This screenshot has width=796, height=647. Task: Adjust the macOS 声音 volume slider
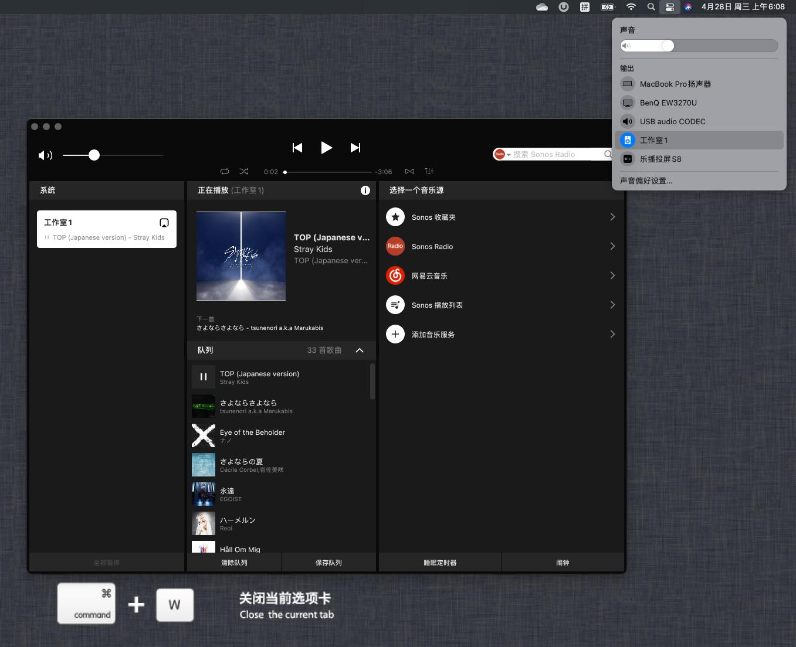699,46
